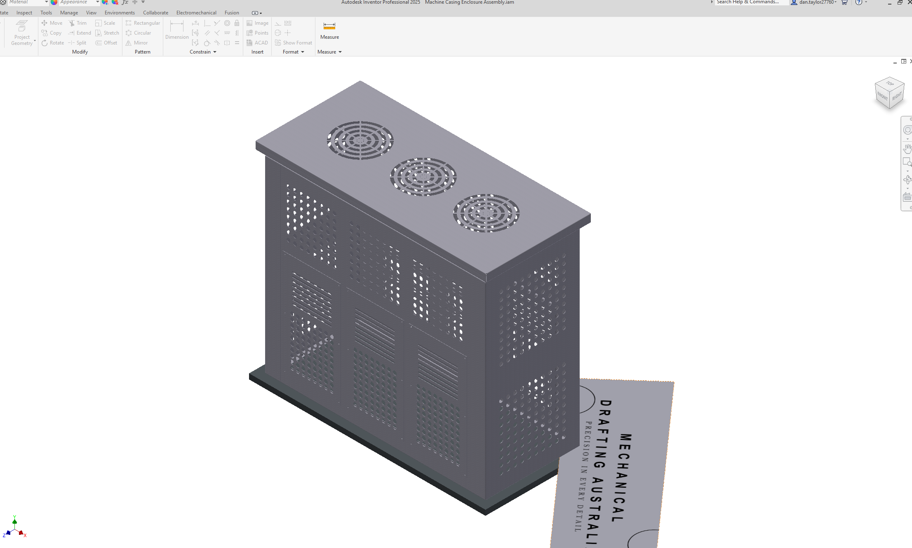Switch to the Environments tab

pos(120,13)
